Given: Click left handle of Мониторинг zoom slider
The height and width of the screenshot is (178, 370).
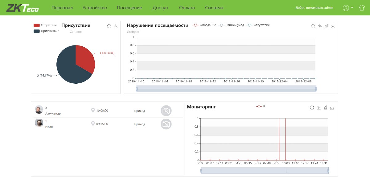Looking at the screenshot, I should [201, 171].
